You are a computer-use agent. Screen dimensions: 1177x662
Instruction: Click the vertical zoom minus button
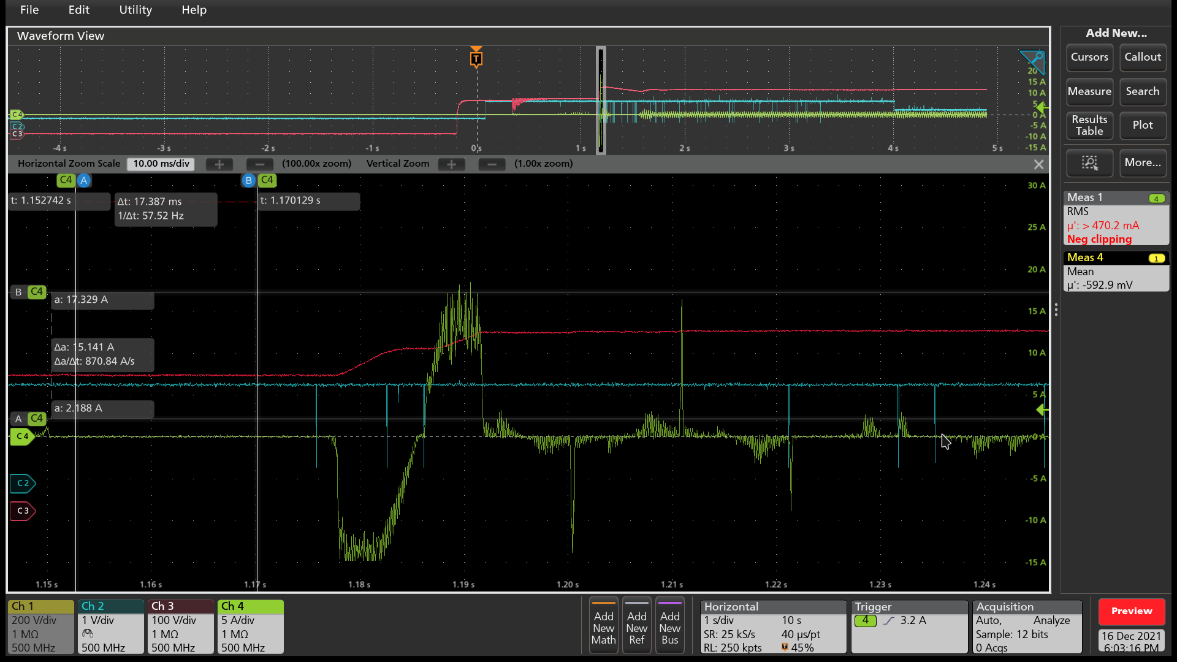492,164
